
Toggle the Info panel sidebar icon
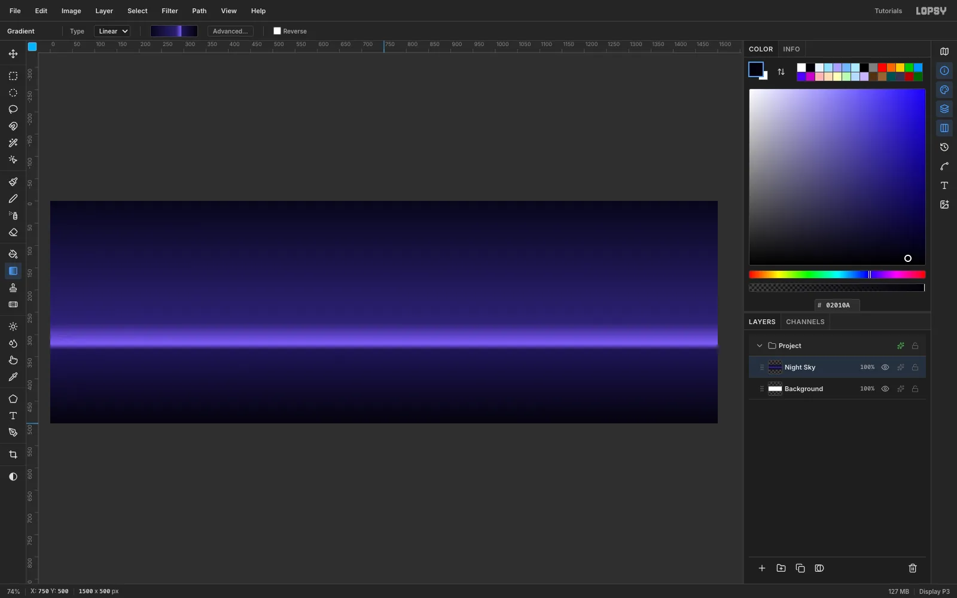(944, 71)
